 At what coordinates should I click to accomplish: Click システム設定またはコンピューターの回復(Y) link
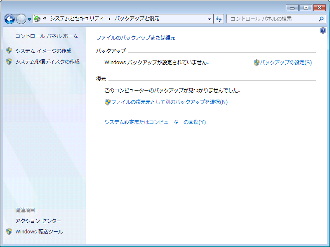point(155,122)
